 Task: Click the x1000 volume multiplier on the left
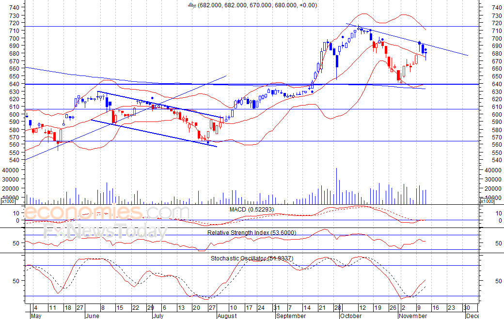(8, 201)
